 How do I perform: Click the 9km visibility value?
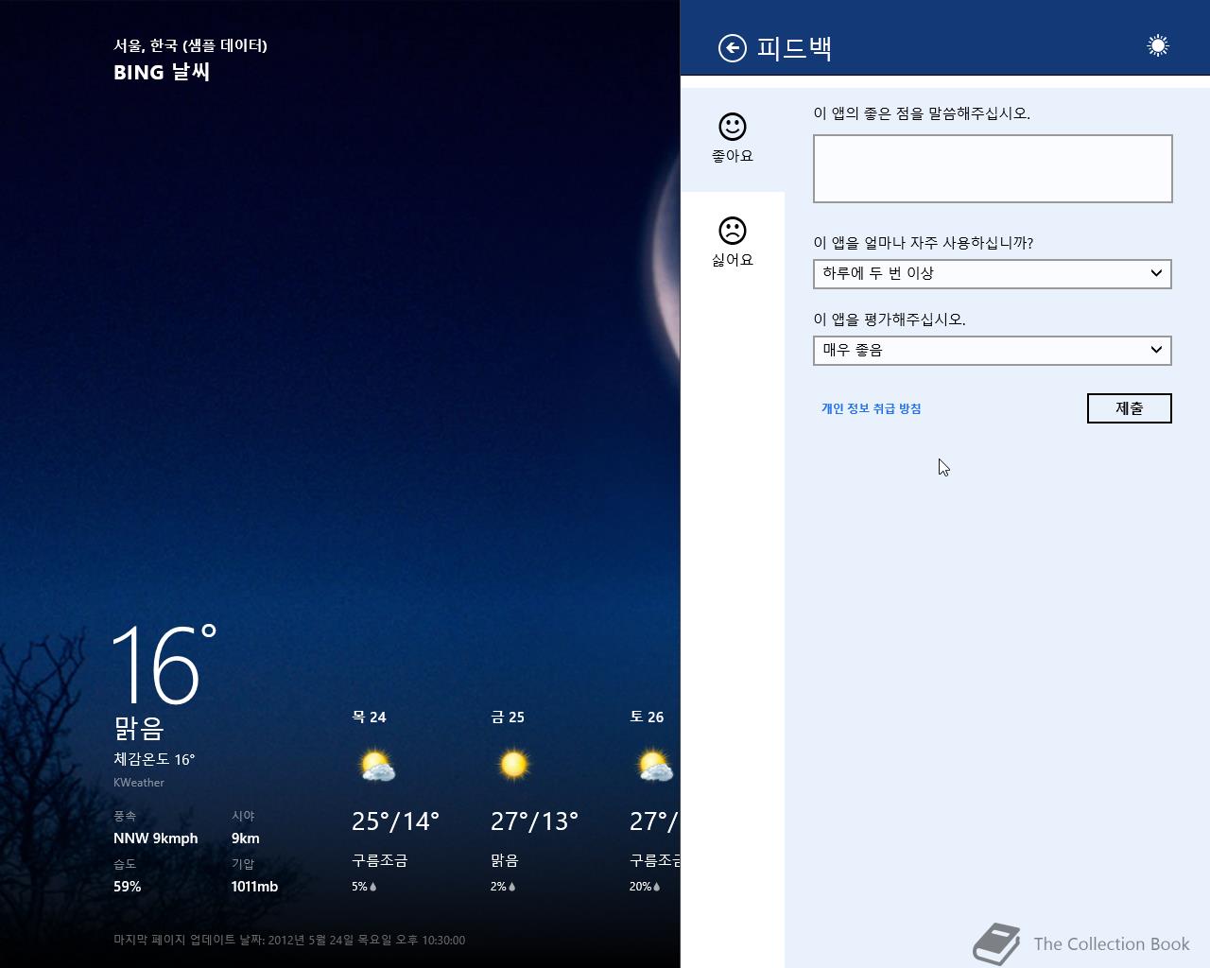click(246, 838)
